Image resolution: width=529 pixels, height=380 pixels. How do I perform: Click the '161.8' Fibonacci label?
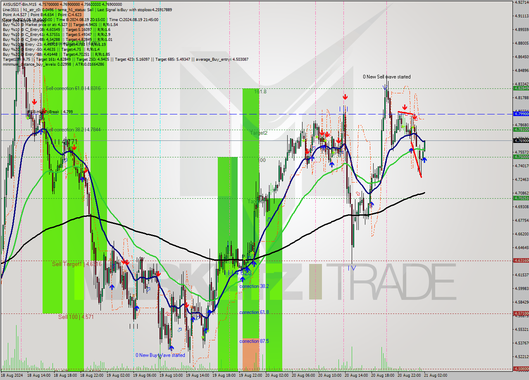pyautogui.click(x=260, y=92)
